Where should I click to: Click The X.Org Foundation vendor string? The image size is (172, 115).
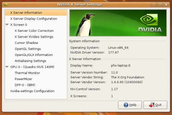[127, 77]
